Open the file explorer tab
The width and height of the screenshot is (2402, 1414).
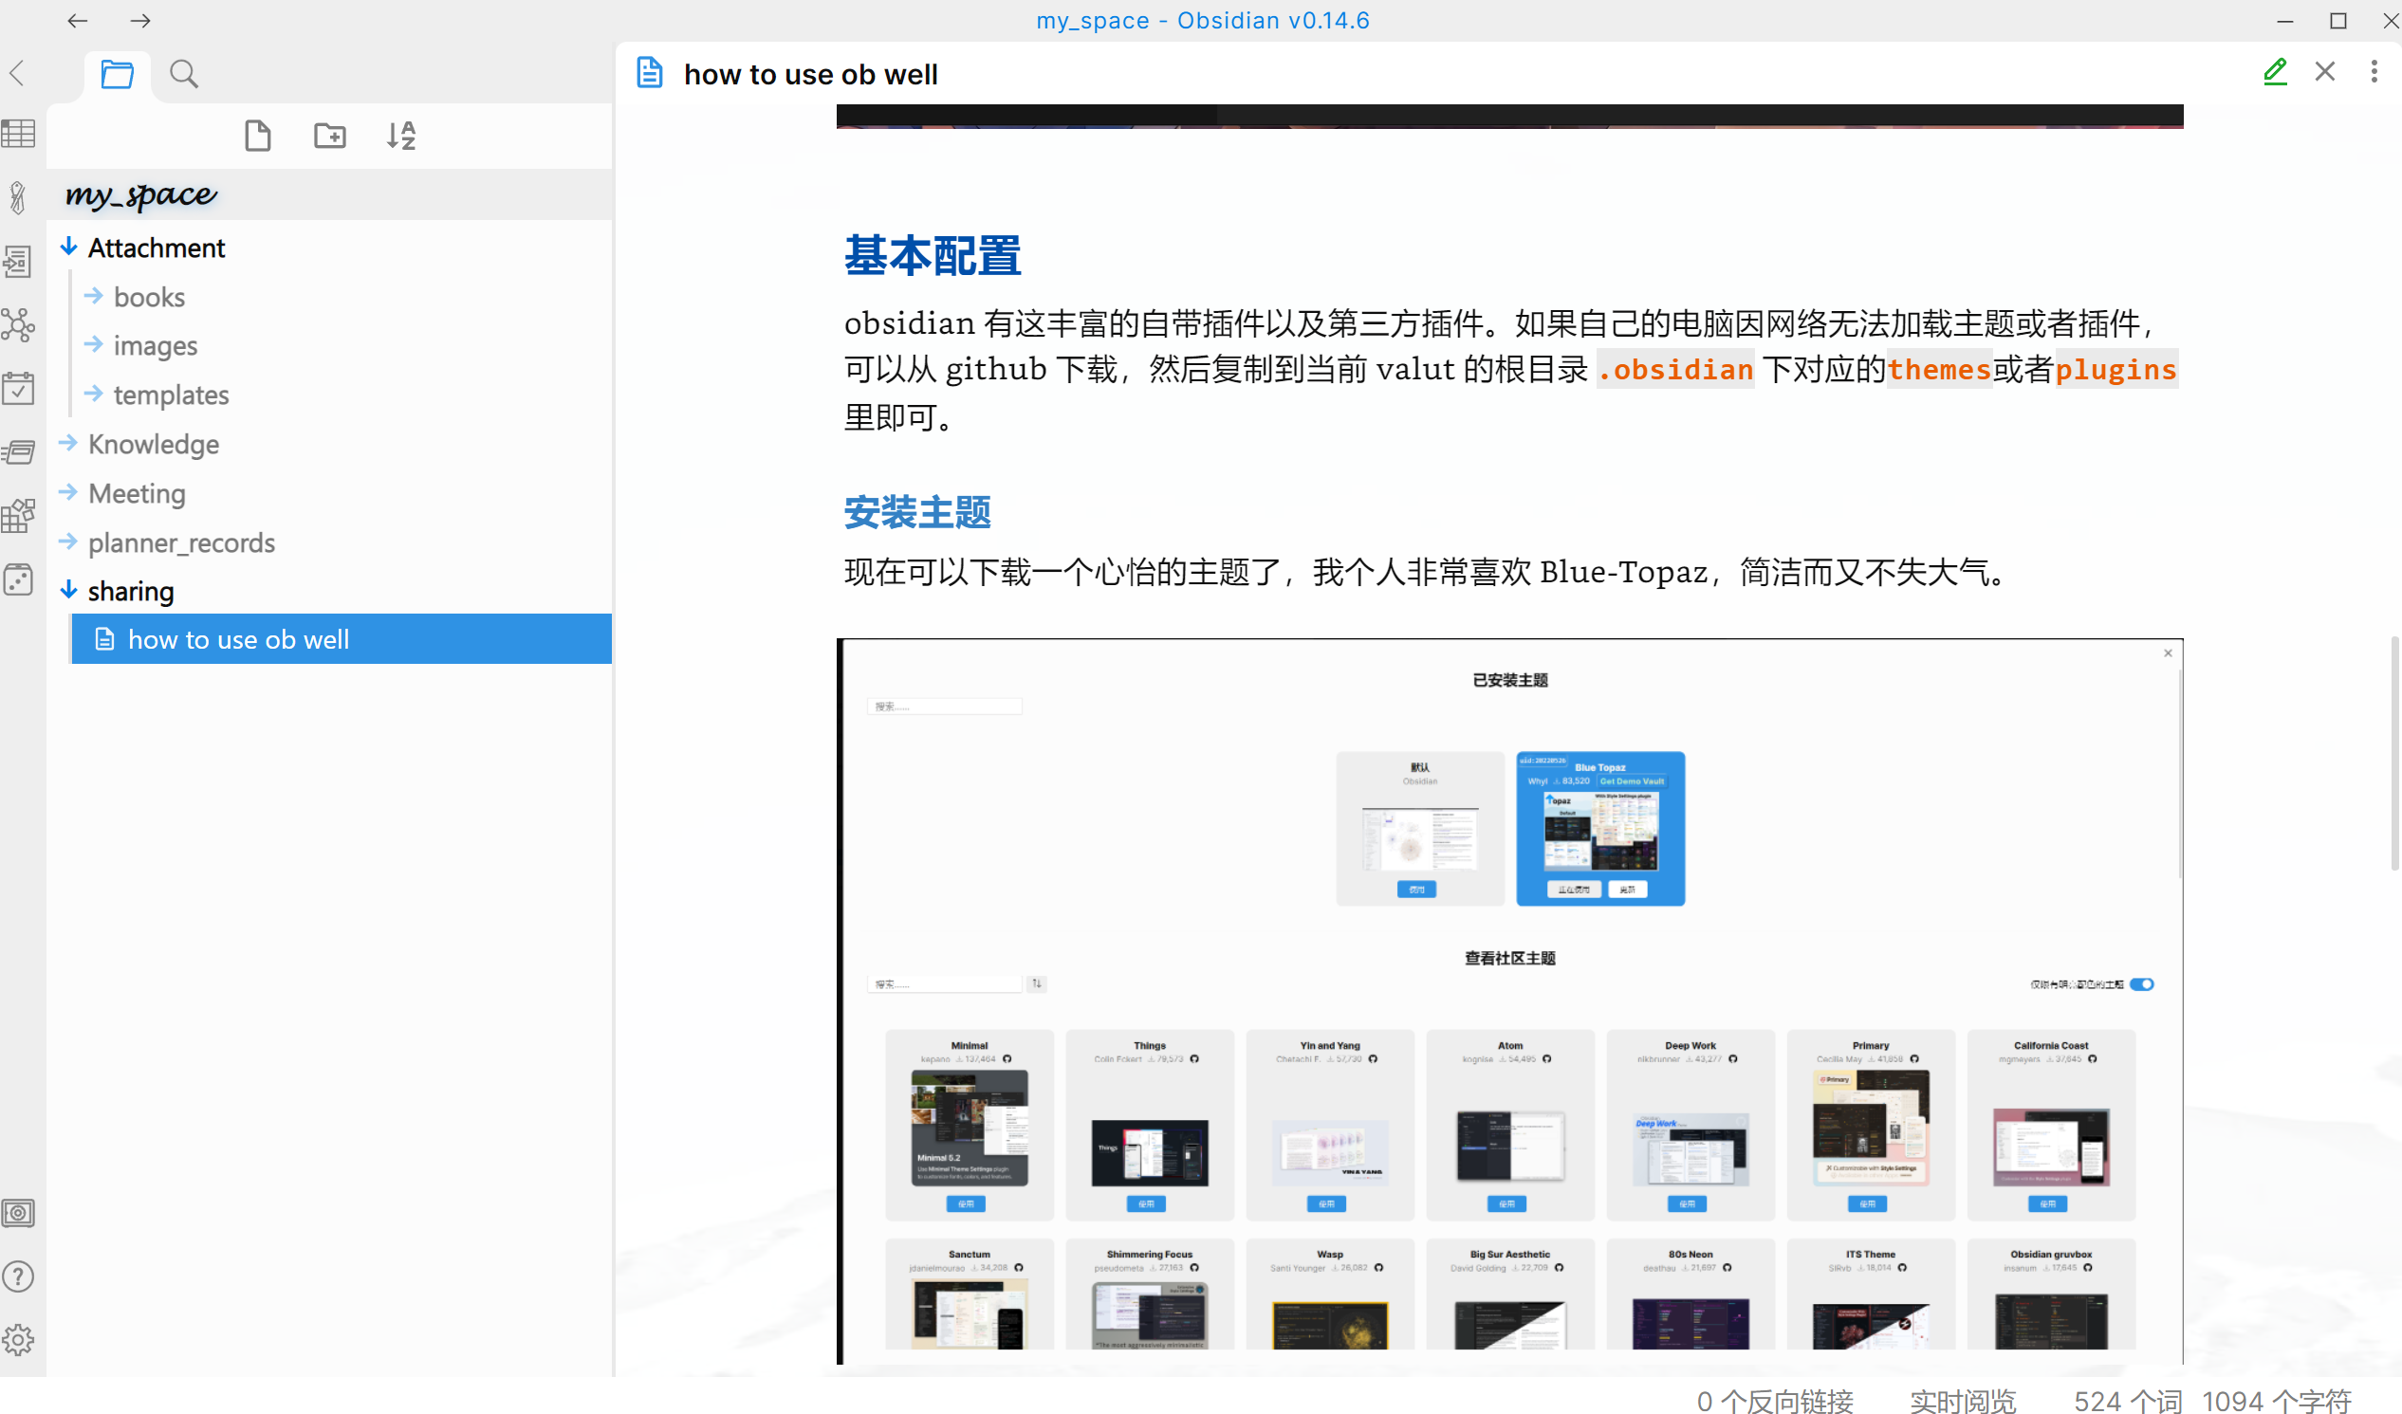(x=117, y=73)
